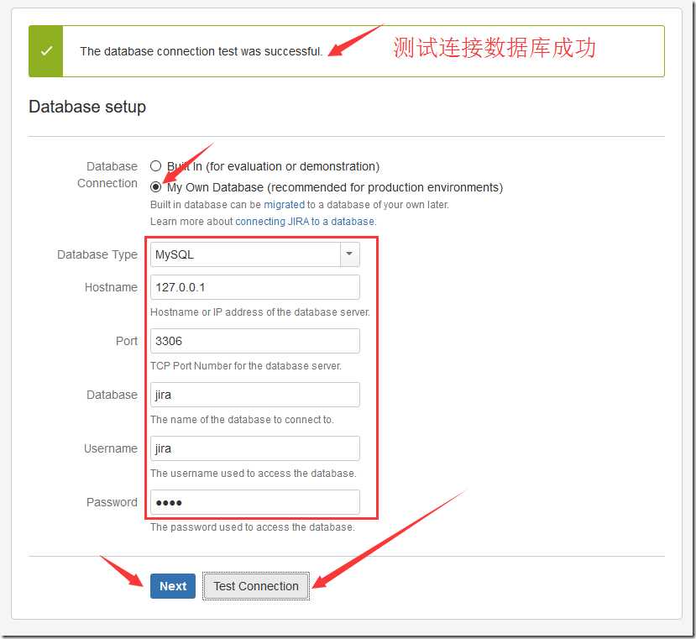The image size is (696, 639).
Task: Click the Port field showing 3306
Action: click(254, 341)
